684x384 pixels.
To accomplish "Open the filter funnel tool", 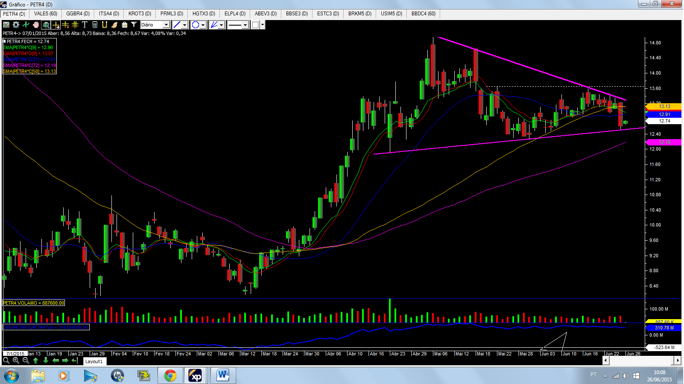I will click(134, 25).
